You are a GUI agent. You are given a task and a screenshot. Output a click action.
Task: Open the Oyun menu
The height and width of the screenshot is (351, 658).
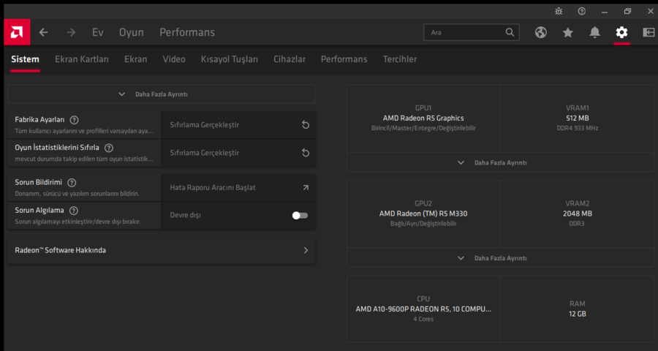click(x=132, y=32)
